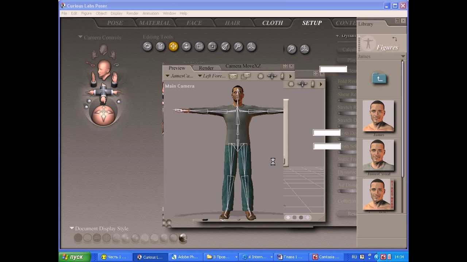
Task: Switch to the FACE room tab
Action: (194, 23)
